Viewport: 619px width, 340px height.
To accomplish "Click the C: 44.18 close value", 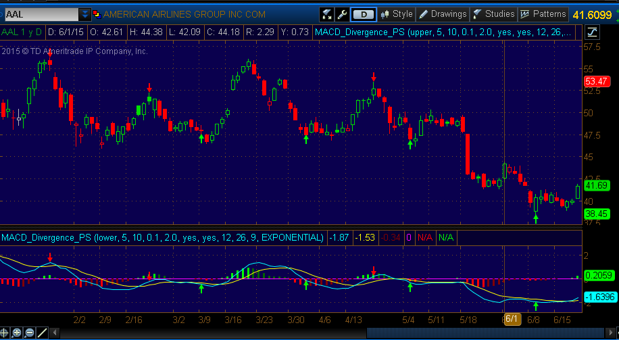I will coord(223,32).
